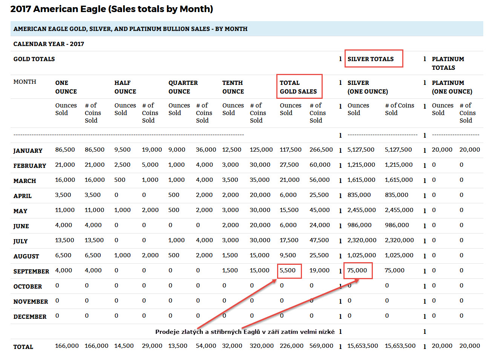The width and height of the screenshot is (501, 358).
Task: Select the 'TENTH OUNCE' column header
Action: (x=233, y=87)
